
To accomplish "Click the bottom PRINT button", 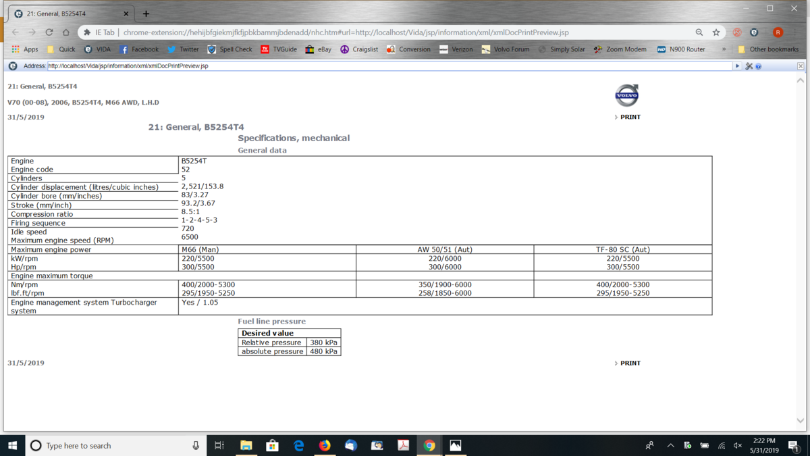I will pos(630,363).
